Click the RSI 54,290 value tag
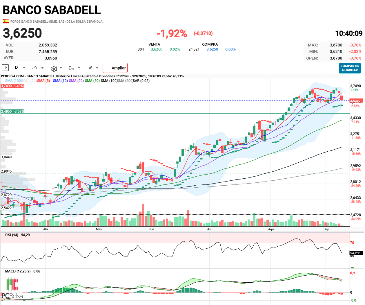Viewport: 365px width, 305px height. coord(356,253)
